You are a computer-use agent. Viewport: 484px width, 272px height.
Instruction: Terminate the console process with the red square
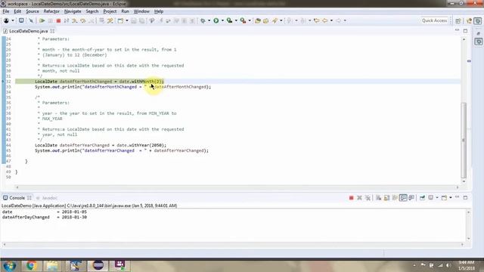click(x=351, y=198)
